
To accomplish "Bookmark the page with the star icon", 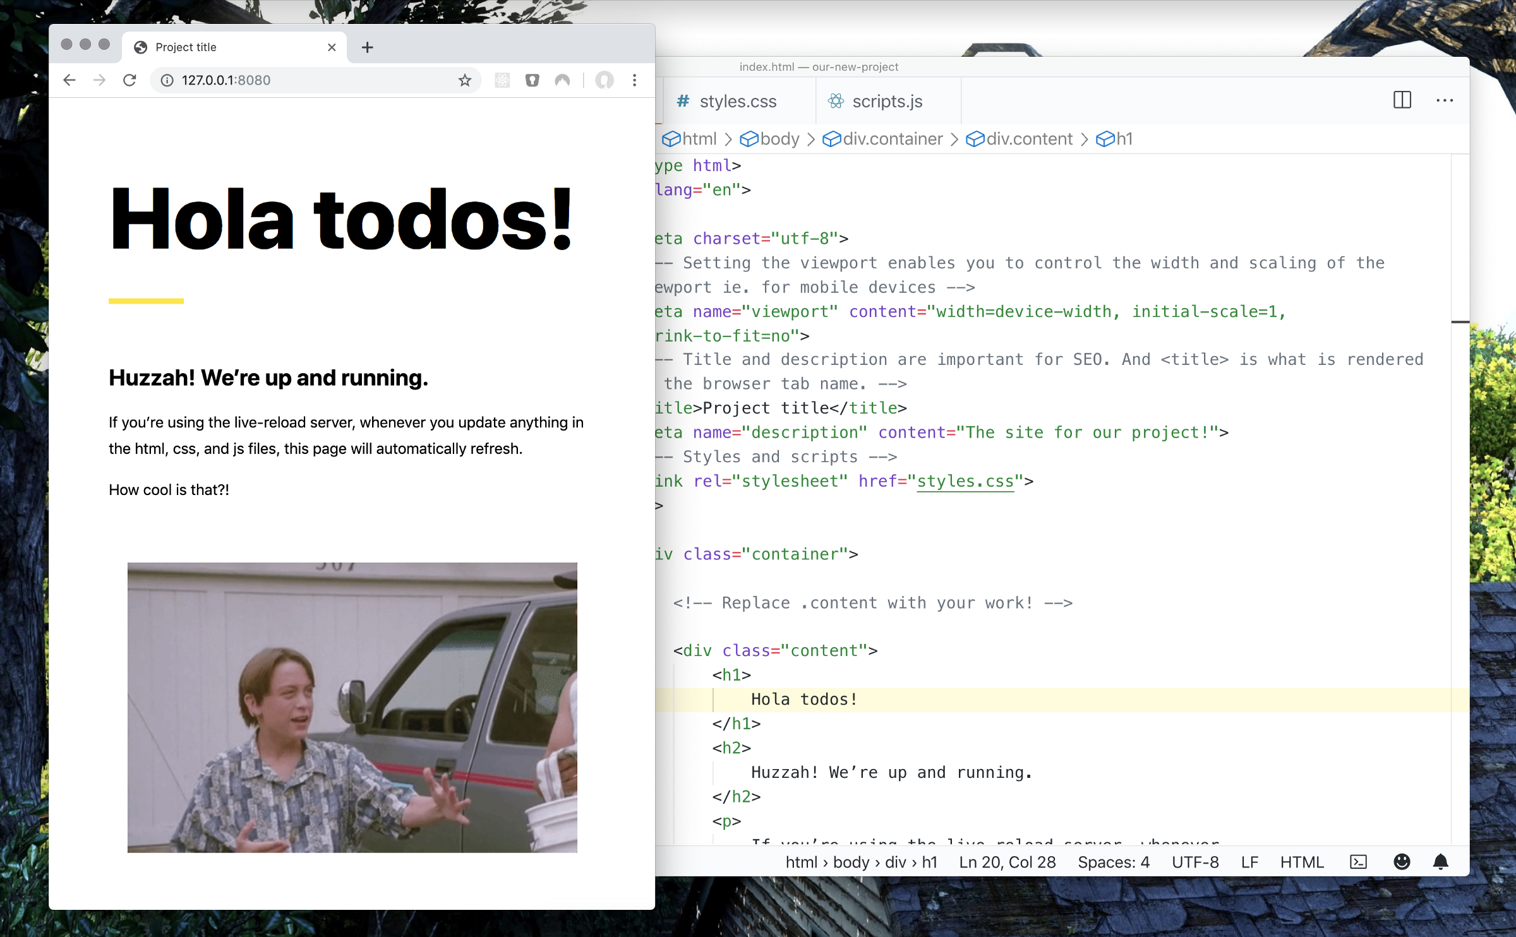I will pos(465,80).
